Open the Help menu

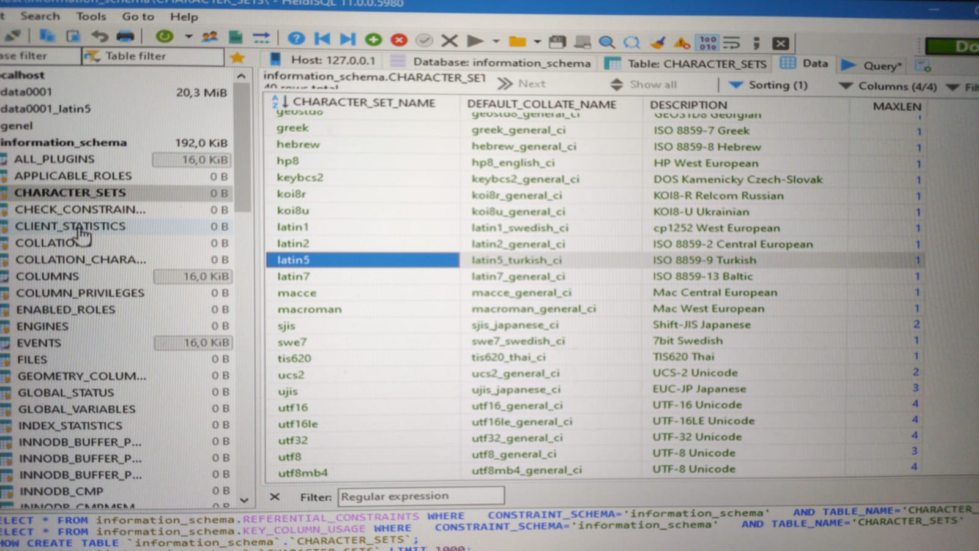pos(184,17)
